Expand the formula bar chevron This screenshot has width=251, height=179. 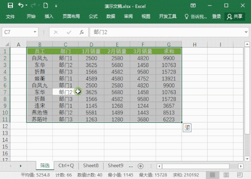[x=246, y=32]
